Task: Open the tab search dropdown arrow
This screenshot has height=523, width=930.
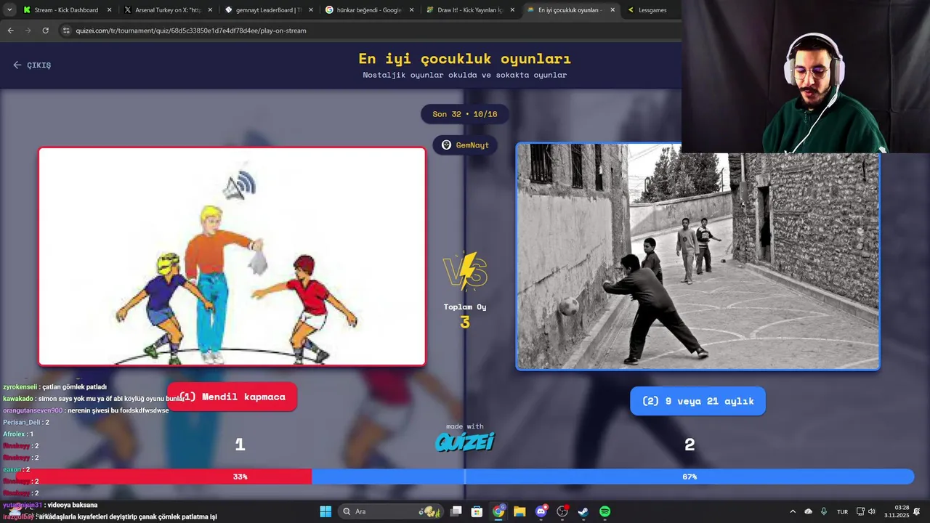Action: tap(9, 10)
